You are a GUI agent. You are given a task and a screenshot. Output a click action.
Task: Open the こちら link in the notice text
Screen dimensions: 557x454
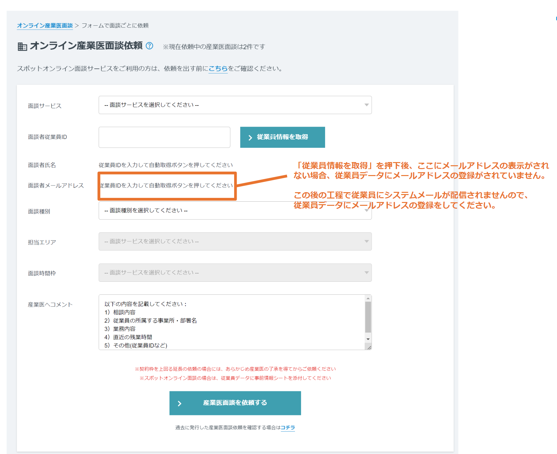(218, 68)
